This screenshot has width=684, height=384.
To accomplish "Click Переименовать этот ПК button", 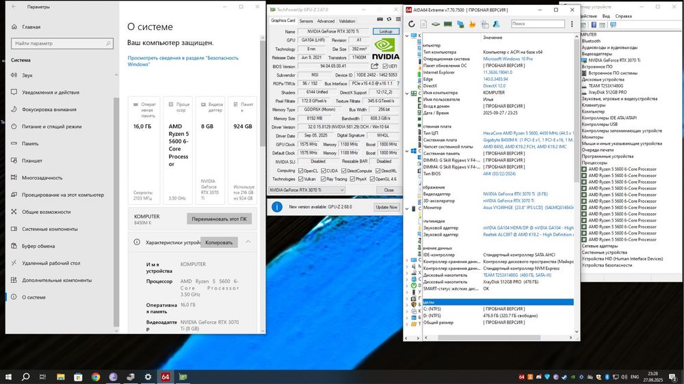I will [219, 219].
